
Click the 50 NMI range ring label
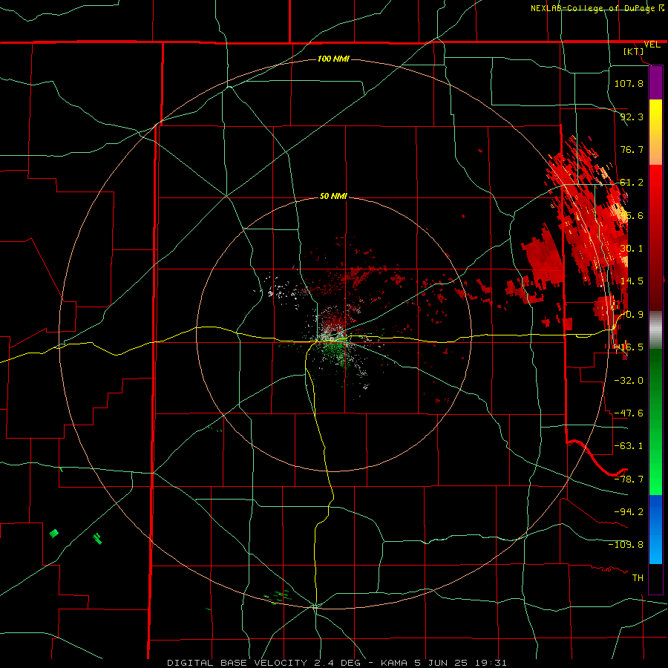click(x=333, y=196)
